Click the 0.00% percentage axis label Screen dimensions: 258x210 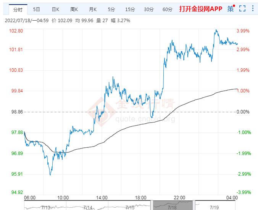243,112
